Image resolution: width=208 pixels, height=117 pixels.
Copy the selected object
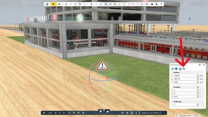point(80,4)
